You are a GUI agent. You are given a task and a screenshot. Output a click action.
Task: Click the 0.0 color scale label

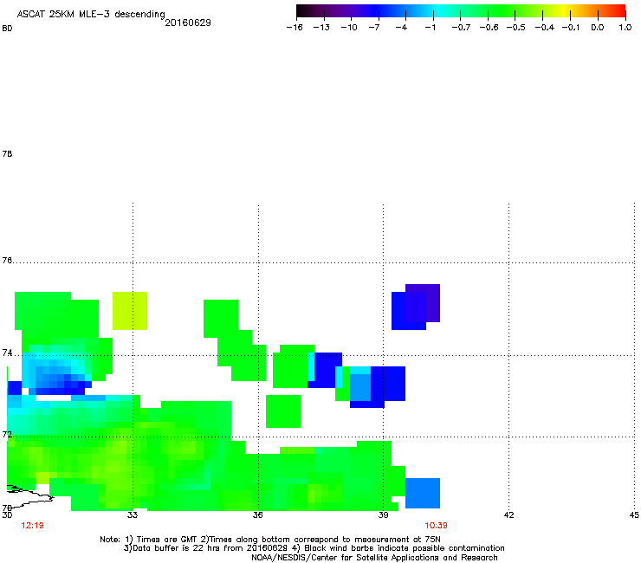[598, 28]
